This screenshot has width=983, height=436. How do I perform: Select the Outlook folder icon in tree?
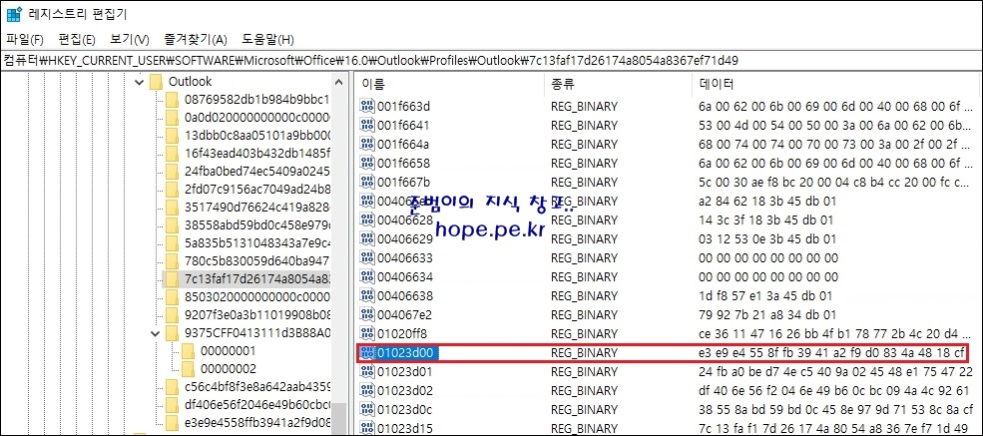point(158,82)
